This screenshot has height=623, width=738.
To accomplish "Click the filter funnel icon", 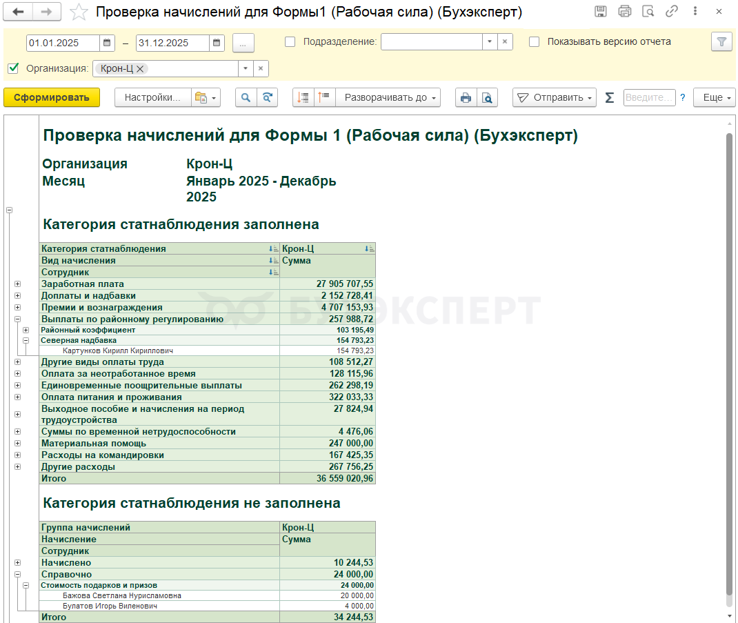I will [721, 42].
